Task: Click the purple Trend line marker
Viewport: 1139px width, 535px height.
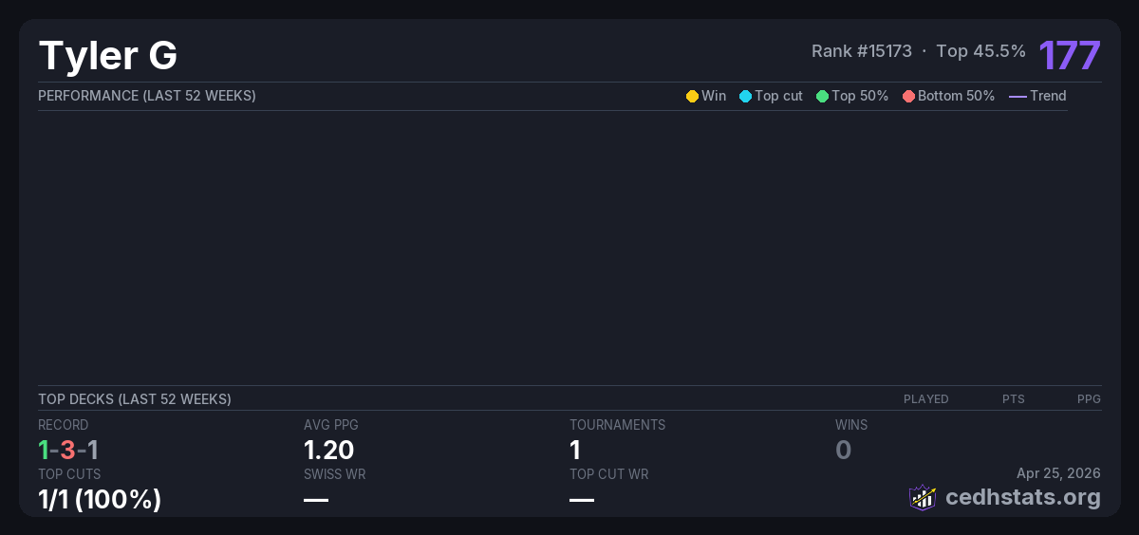Action: pos(1018,96)
